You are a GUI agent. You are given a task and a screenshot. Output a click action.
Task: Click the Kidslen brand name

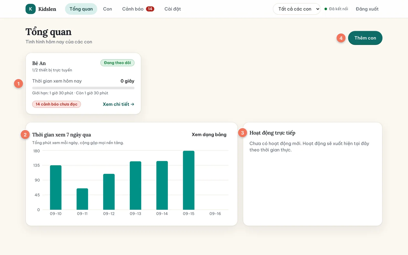pyautogui.click(x=47, y=9)
